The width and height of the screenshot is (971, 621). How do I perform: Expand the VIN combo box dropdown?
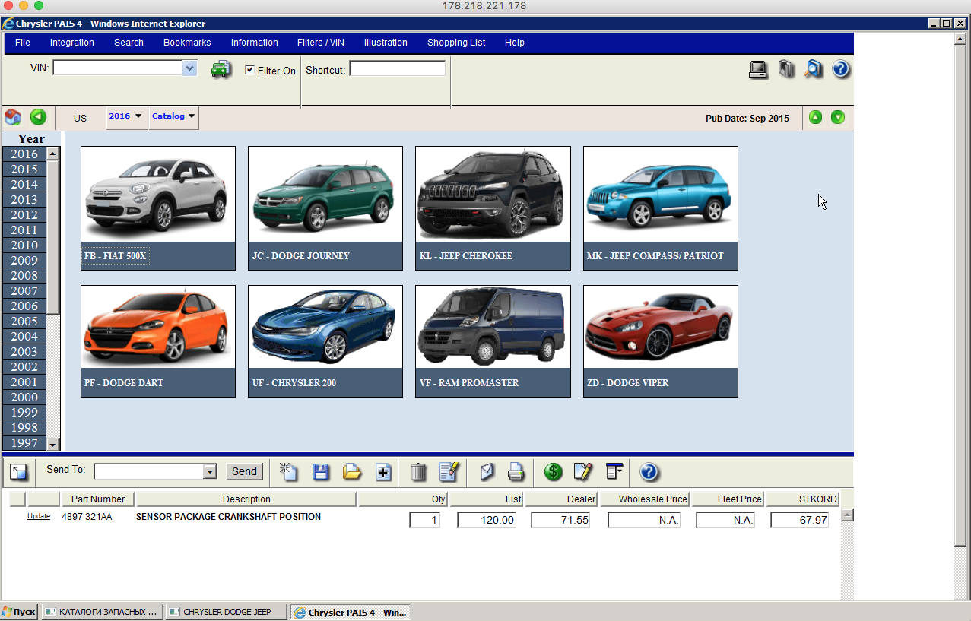(189, 68)
